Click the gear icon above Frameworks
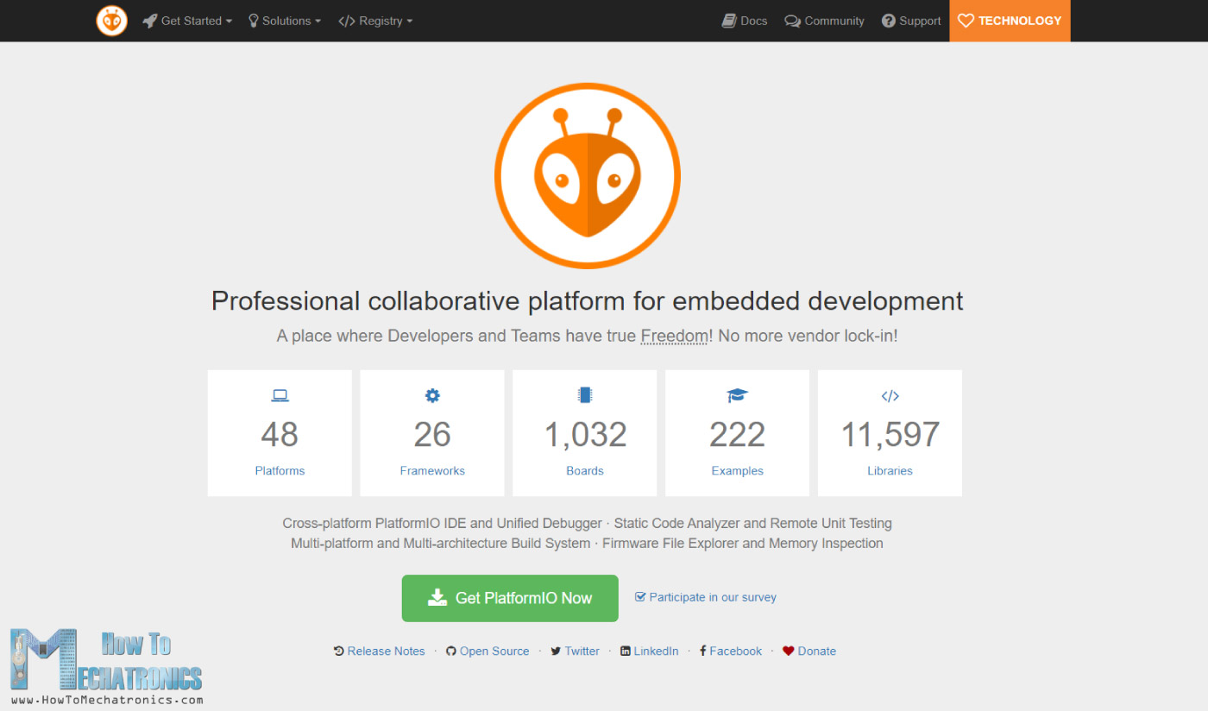Screen dimensions: 1208x711 click(432, 396)
